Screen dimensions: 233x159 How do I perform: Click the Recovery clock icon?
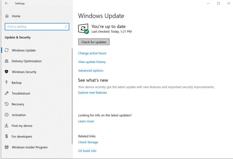(x=7, y=104)
